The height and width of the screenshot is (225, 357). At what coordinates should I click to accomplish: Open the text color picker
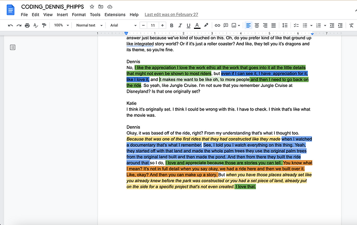pos(197,26)
